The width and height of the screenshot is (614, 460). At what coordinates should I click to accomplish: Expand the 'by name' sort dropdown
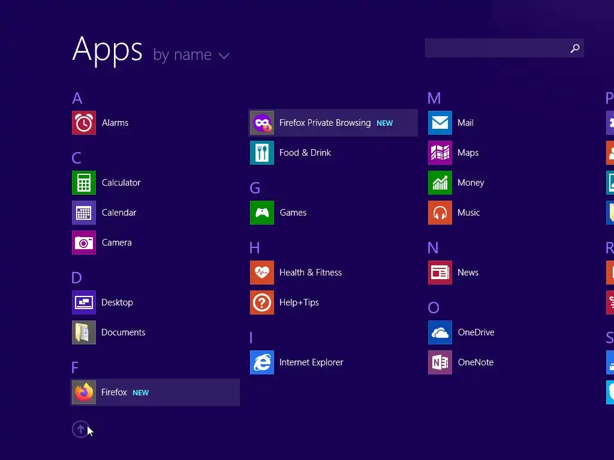tap(191, 55)
